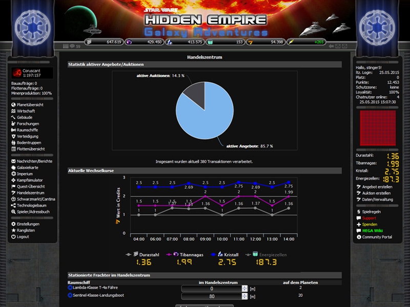Click the blue icon beside Lambda-Klasse T-4a Fähre
The width and height of the screenshot is (410, 307).
point(70,288)
